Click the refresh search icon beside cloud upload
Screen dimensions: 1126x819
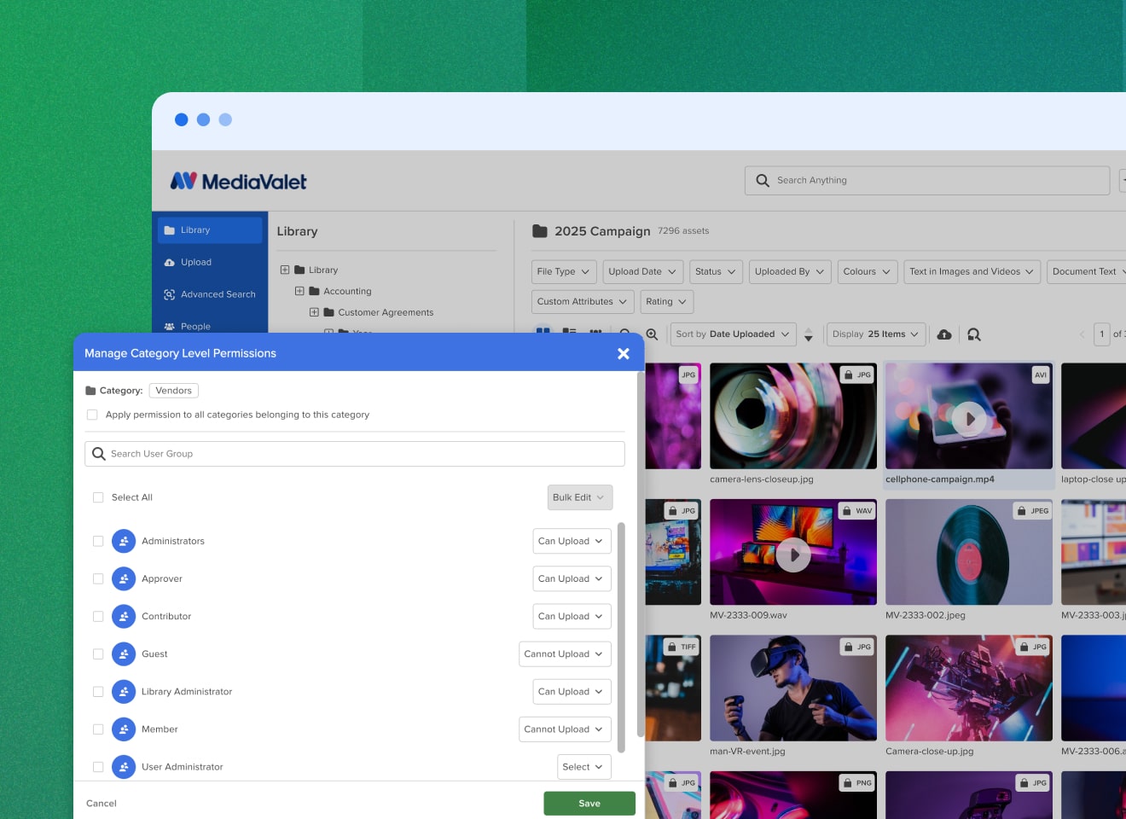(974, 334)
